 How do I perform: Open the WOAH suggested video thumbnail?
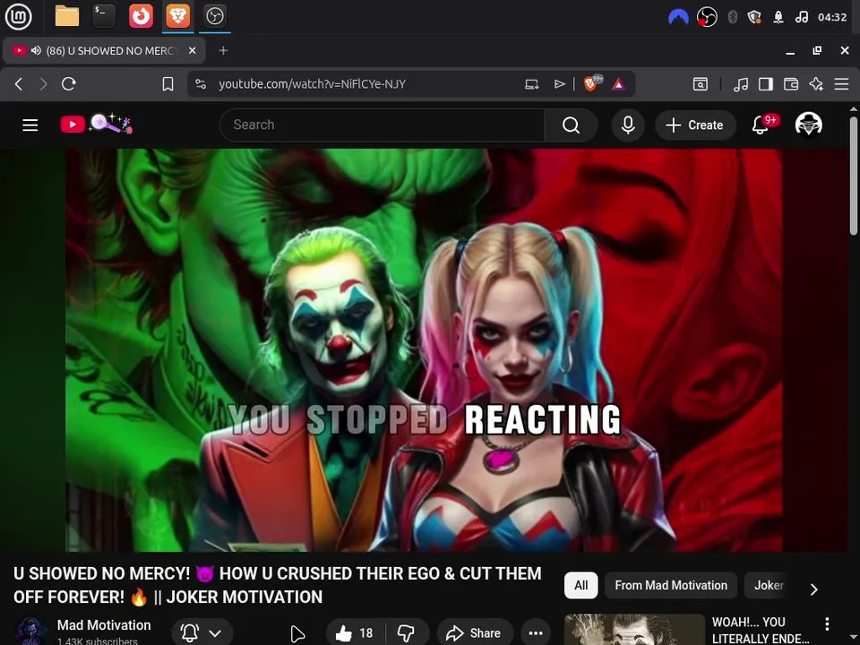point(634,630)
